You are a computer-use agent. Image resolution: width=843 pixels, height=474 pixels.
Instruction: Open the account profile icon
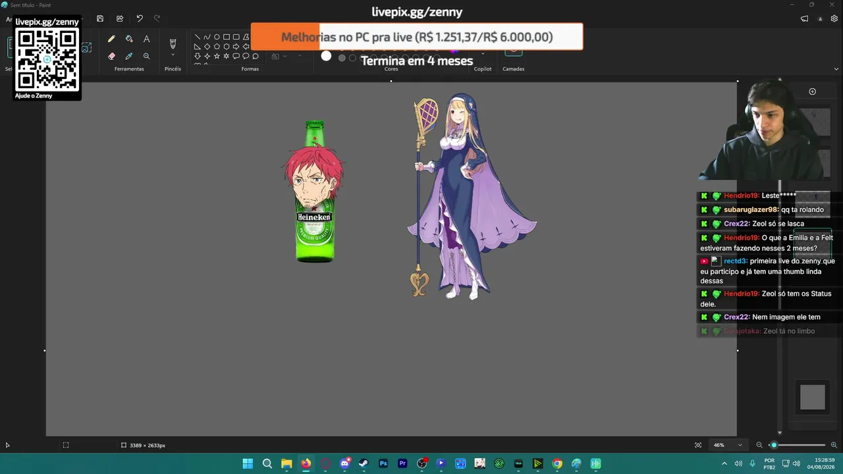820,19
